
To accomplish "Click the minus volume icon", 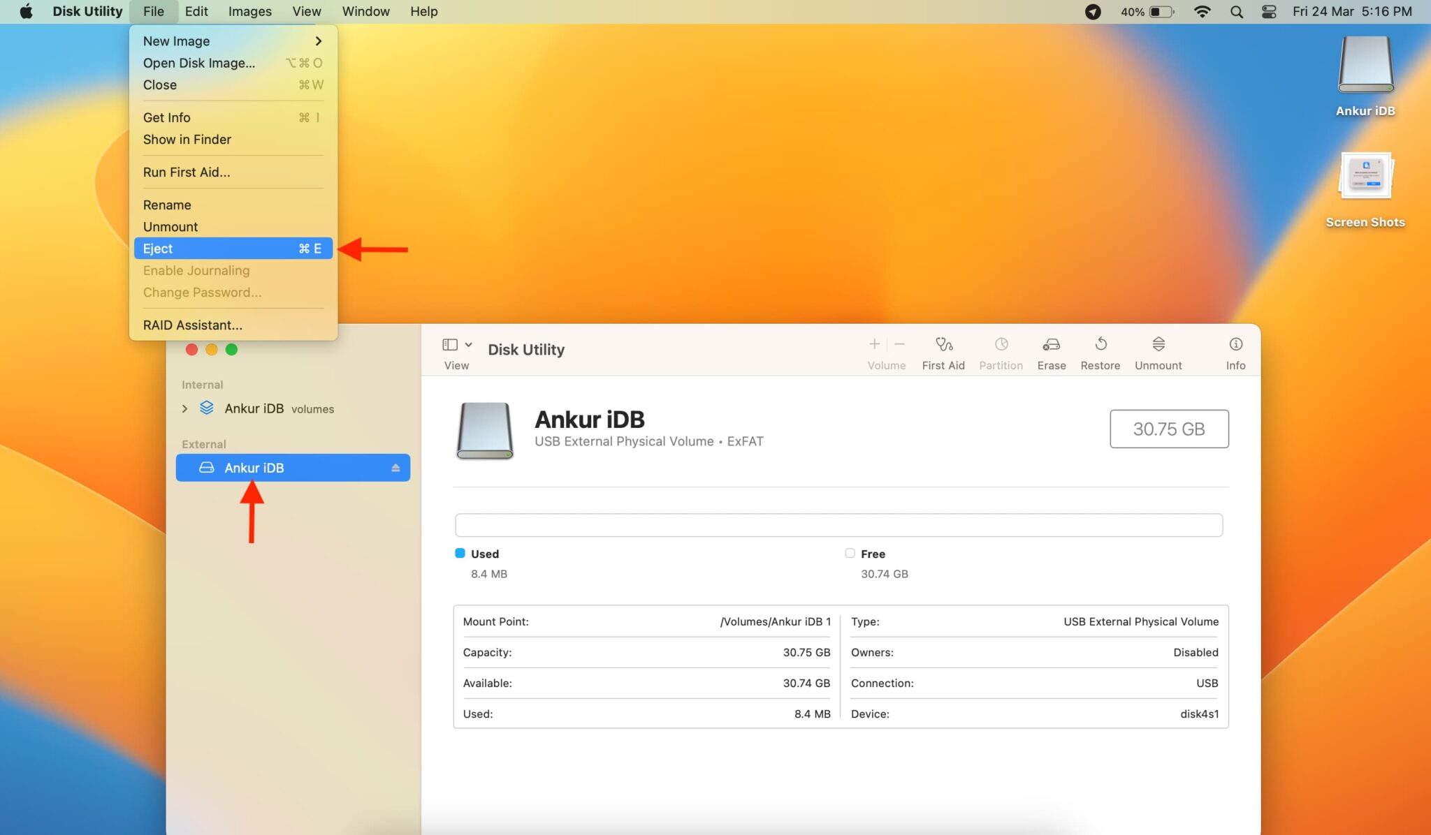I will tap(899, 343).
